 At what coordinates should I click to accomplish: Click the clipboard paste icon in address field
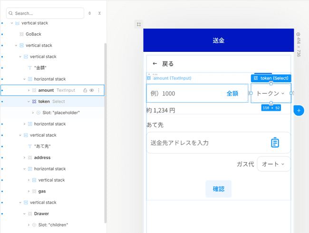275,143
